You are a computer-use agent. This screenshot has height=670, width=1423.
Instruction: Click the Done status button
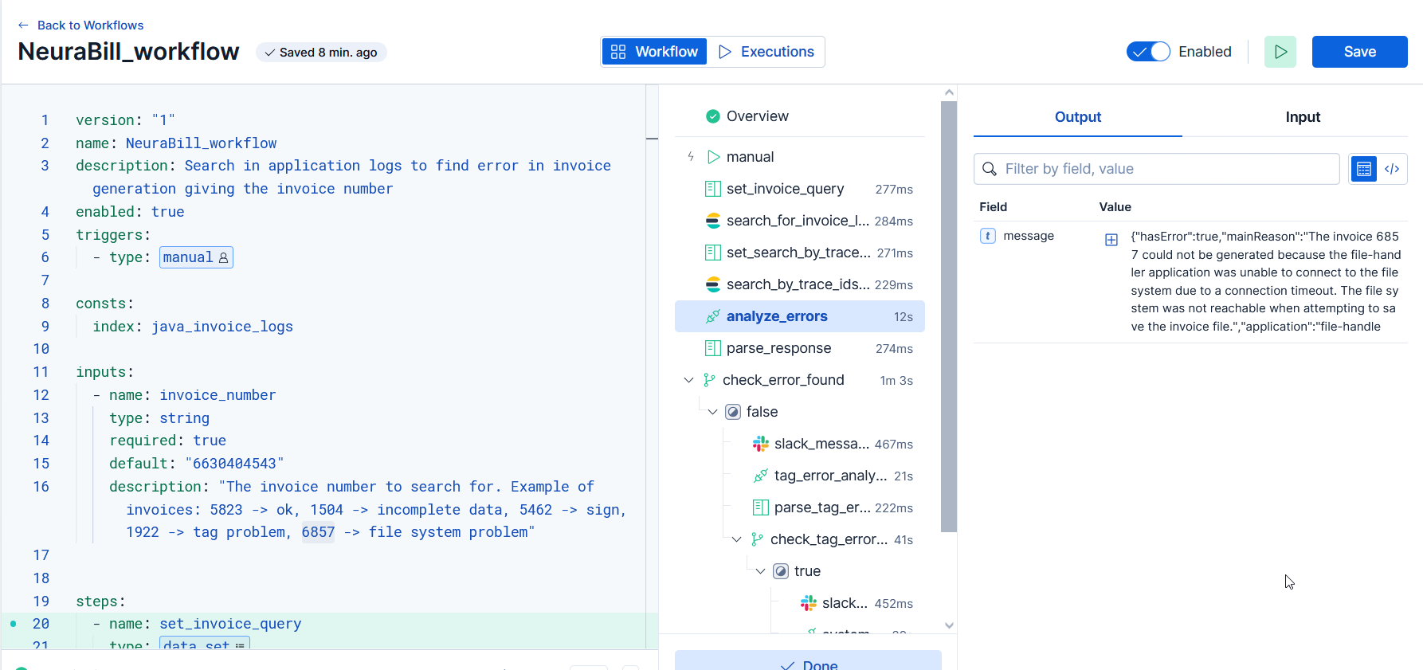808,661
